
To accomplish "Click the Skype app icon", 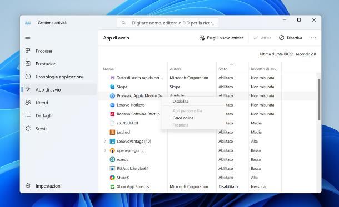I will [112, 87].
